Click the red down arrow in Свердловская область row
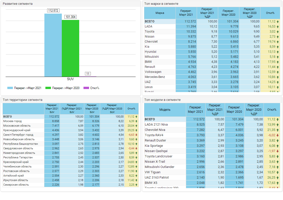 click(x=136, y=149)
